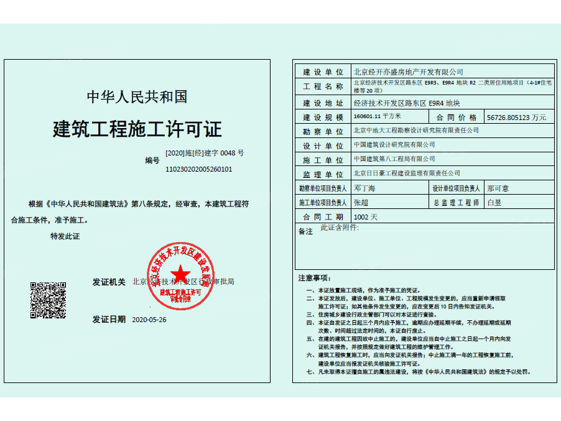Click the 建设地址 row label
The image size is (561, 421).
323,103
